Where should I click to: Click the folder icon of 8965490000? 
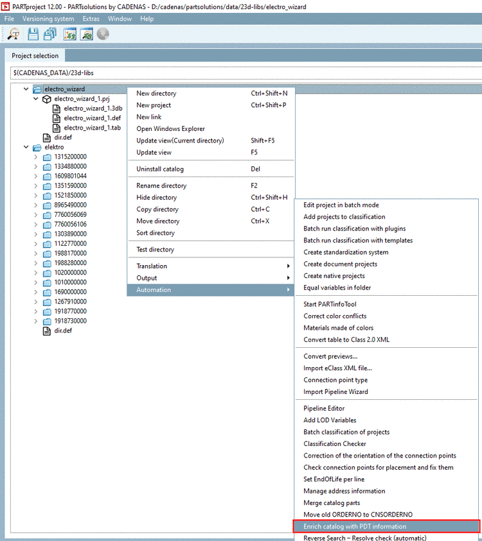47,205
